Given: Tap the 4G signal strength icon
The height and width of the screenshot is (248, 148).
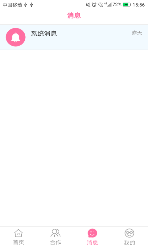Looking at the screenshot, I should [108, 5].
